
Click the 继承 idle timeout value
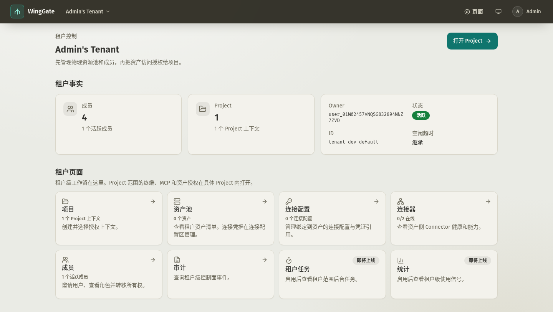tap(418, 142)
